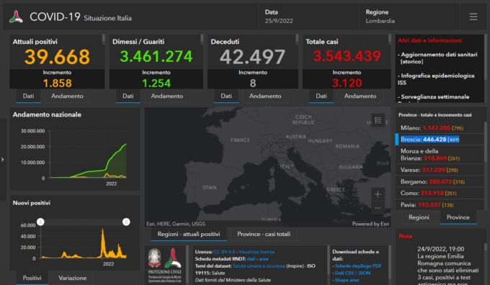Screen dimensions: 490x285
Task: Click the Totale casi value 3.543.439
Action: click(x=347, y=56)
